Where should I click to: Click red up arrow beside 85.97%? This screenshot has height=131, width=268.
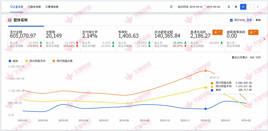185,46
